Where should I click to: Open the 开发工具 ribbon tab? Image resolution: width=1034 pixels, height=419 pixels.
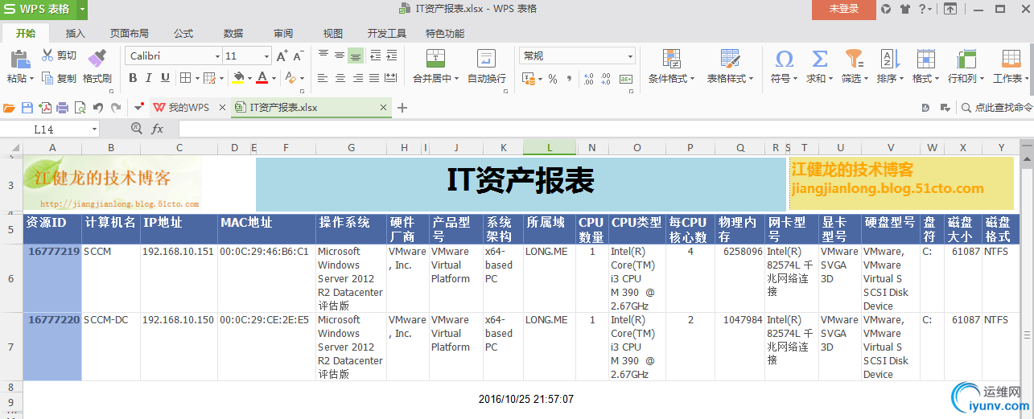pyautogui.click(x=387, y=33)
